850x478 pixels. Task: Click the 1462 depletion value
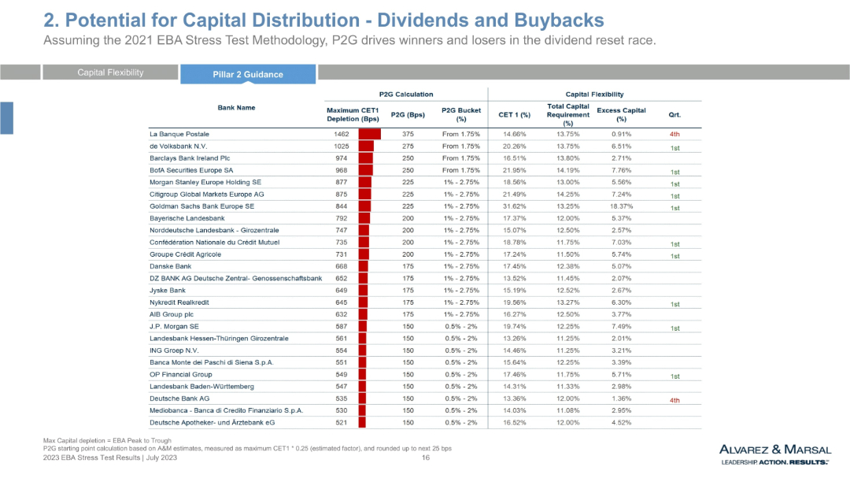point(342,134)
